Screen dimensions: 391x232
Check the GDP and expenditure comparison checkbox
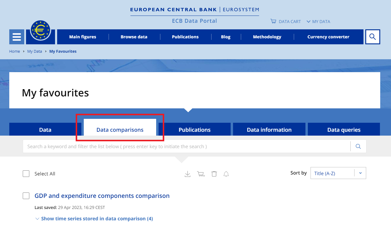pos(26,196)
